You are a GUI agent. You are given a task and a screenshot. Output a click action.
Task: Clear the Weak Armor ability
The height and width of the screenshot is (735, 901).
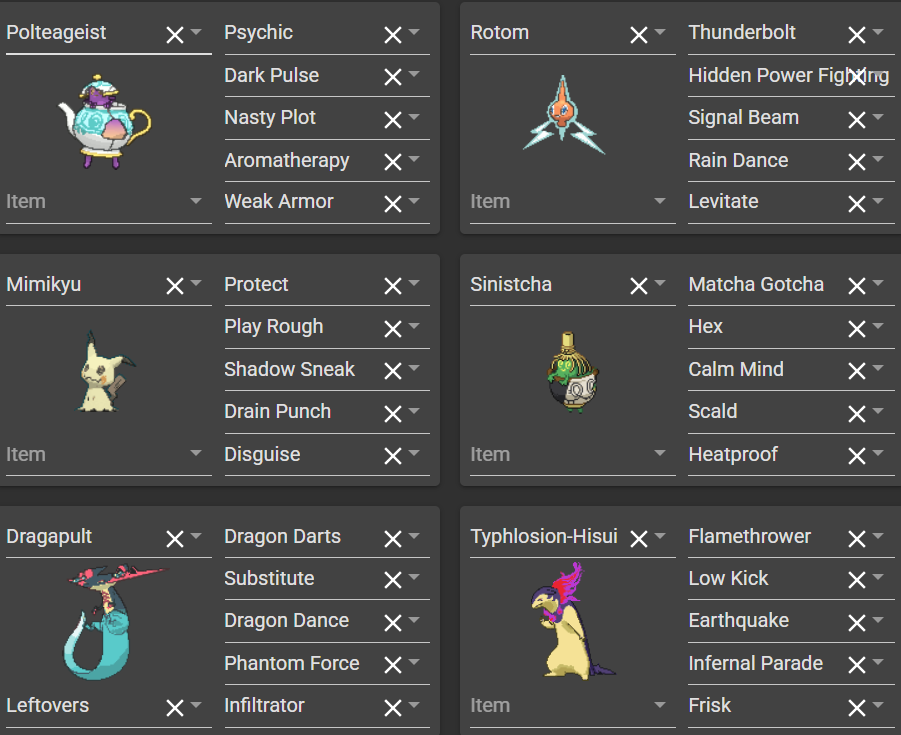(x=393, y=204)
